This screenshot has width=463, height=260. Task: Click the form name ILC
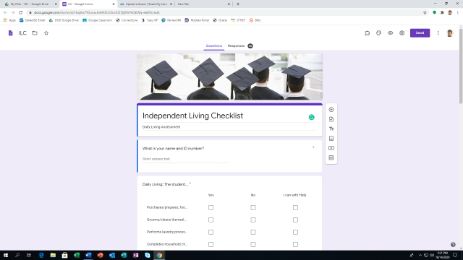pyautogui.click(x=22, y=33)
